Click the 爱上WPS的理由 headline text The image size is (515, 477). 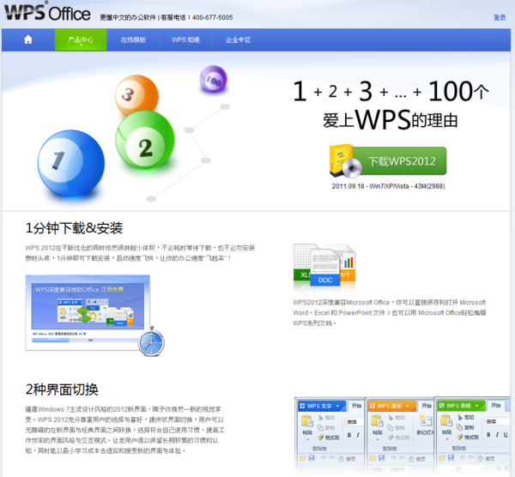coord(391,120)
